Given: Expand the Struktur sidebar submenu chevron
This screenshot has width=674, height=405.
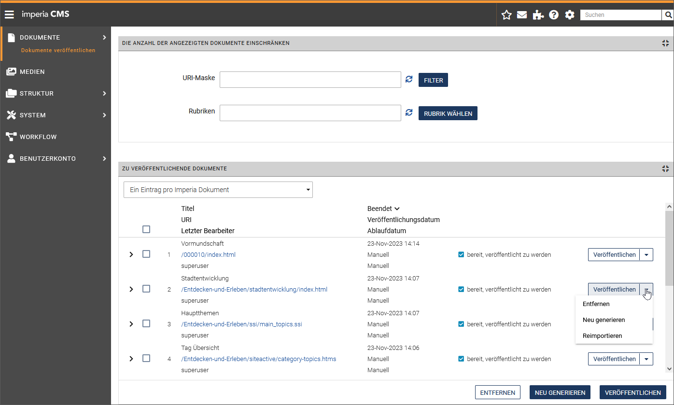Looking at the screenshot, I should tap(104, 93).
